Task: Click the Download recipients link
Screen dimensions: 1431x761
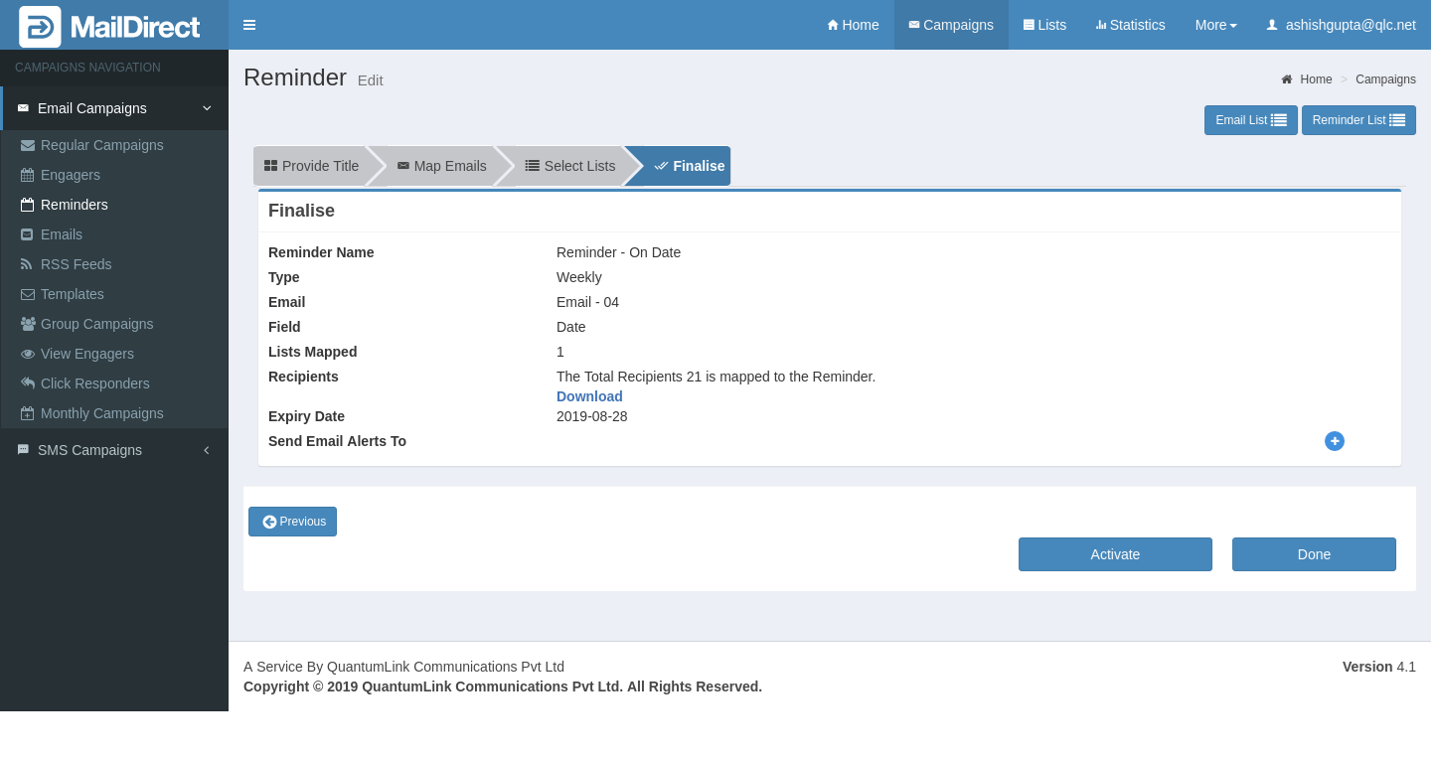Action: 589,396
